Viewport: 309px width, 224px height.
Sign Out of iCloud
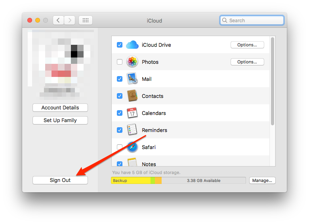[60, 180]
